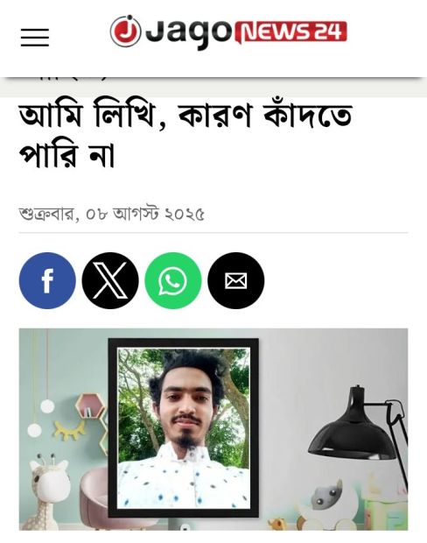Open the framed portrait photo
The image size is (427, 543).
[184, 427]
